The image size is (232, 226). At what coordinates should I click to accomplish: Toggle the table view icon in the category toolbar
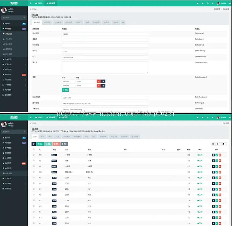pyautogui.click(x=213, y=144)
